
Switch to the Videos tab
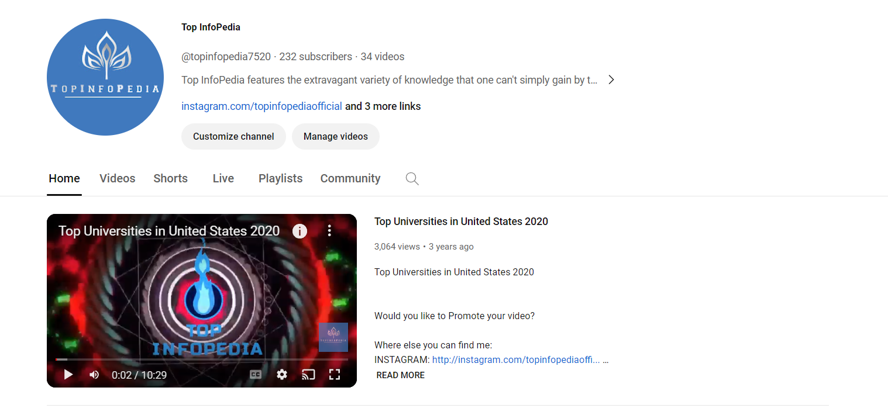[117, 178]
